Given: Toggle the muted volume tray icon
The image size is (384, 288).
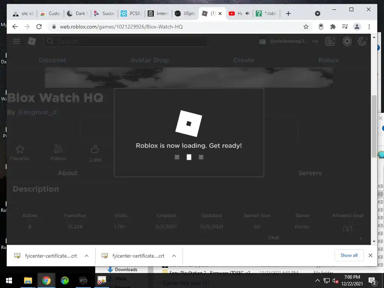Looking at the screenshot, I should click(x=335, y=280).
